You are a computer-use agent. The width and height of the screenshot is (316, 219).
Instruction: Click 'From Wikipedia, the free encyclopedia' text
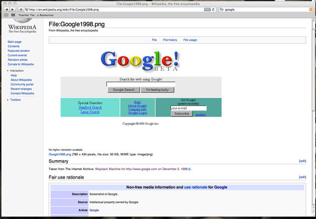(x=73, y=31)
